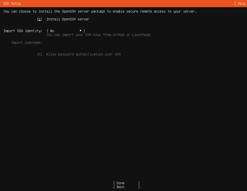Image resolution: width=247 pixels, height=191 pixels.
Task: Toggle Allow password authentication over SSH checkbox
Action: [x=39, y=54]
